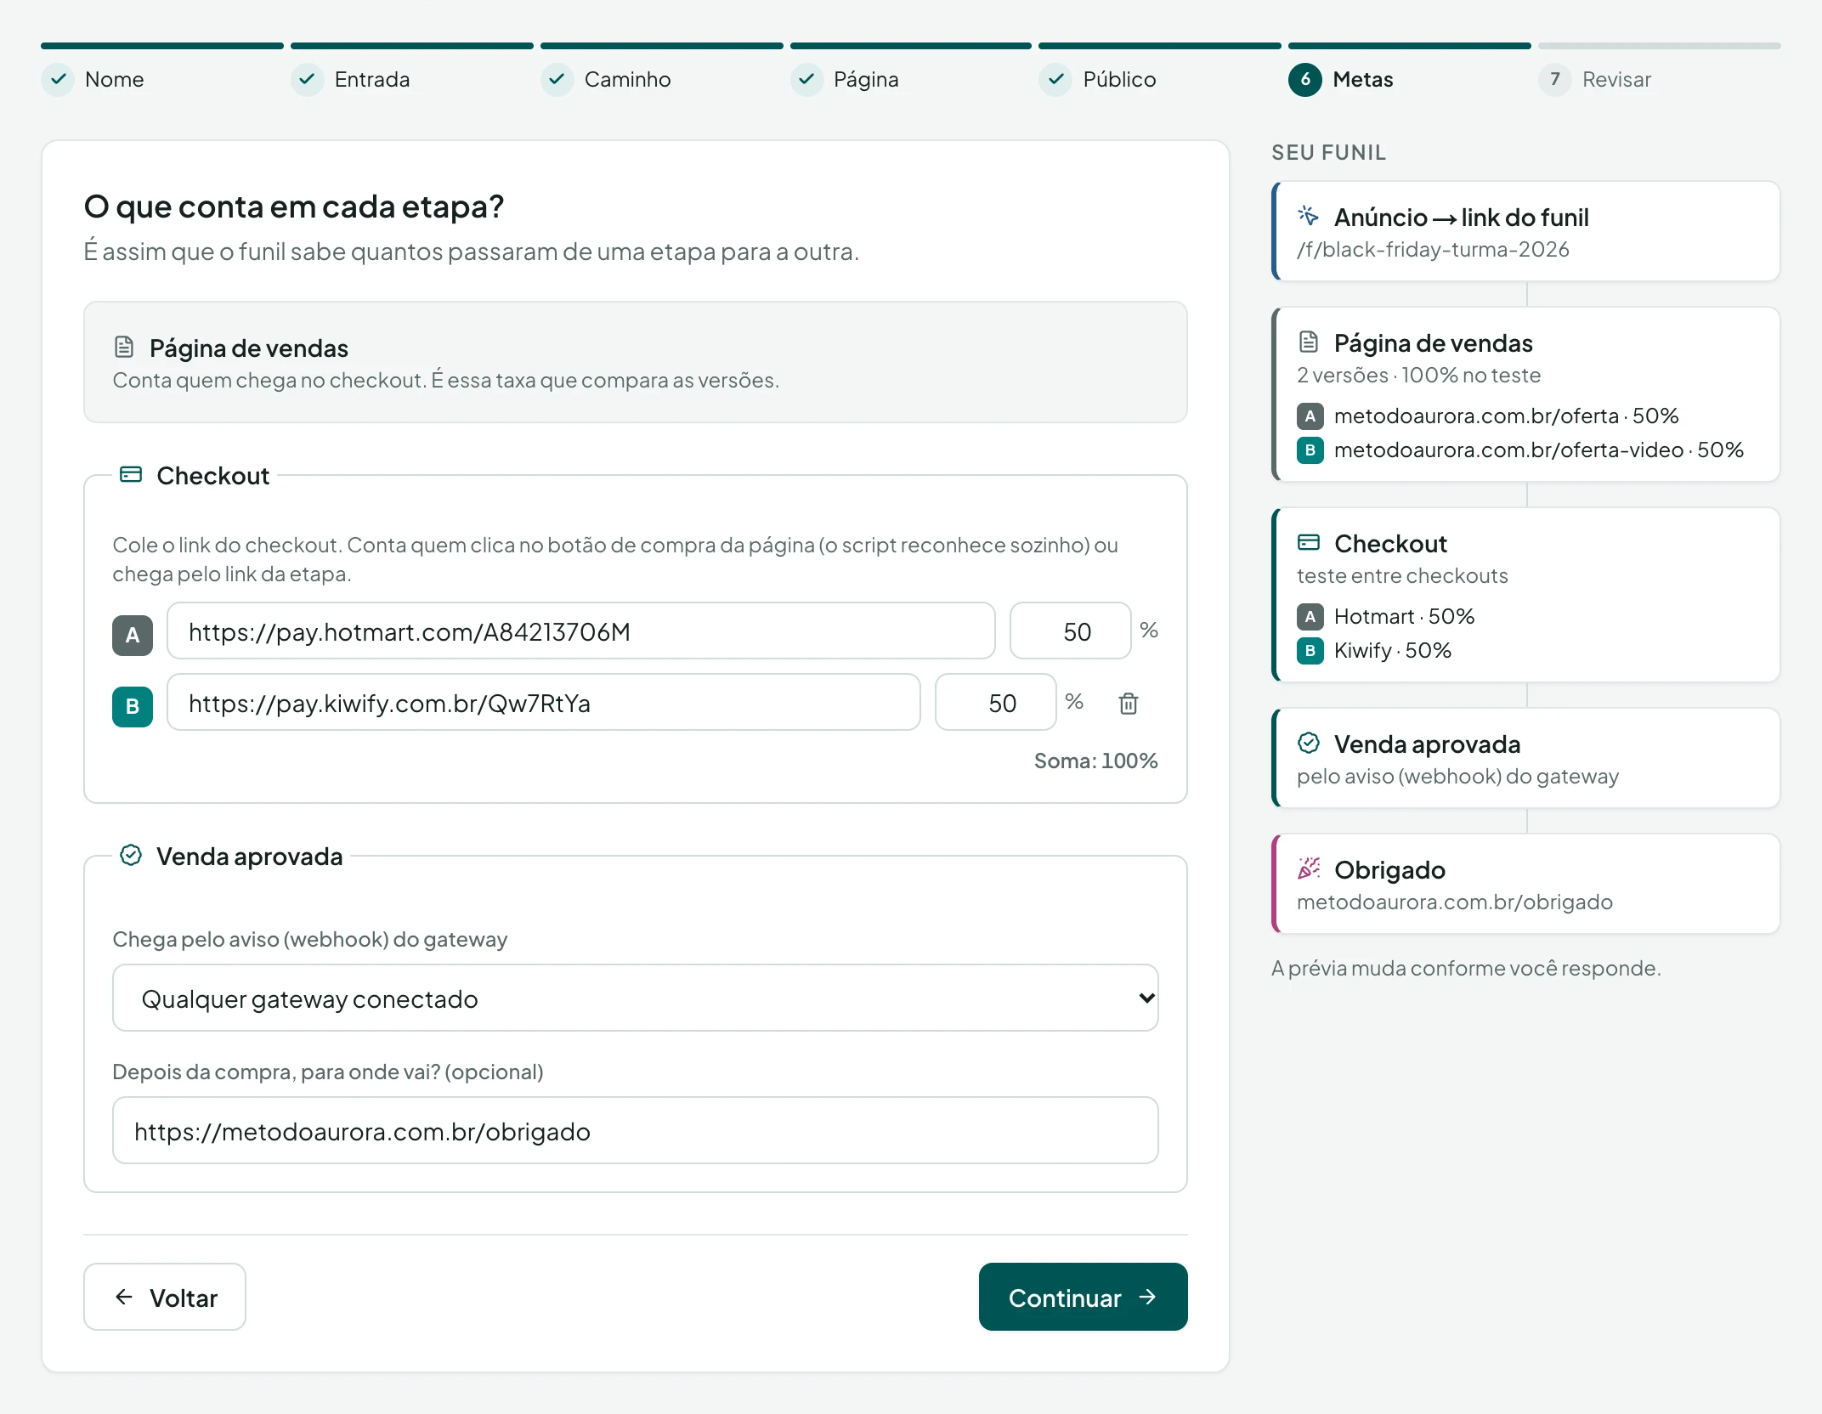Image resolution: width=1822 pixels, height=1414 pixels.
Task: Click the Checkout card icon in form legend
Action: (131, 474)
